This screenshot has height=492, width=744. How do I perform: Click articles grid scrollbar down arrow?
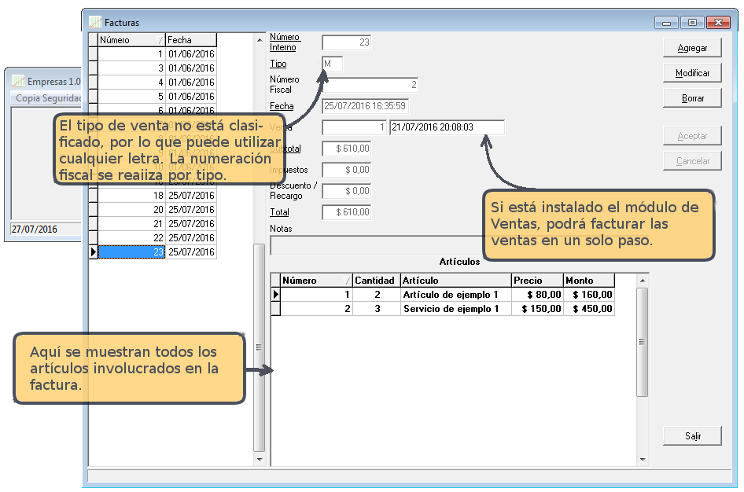click(x=643, y=459)
